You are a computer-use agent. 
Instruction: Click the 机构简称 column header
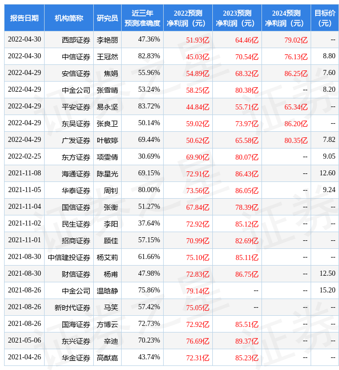coord(69,18)
